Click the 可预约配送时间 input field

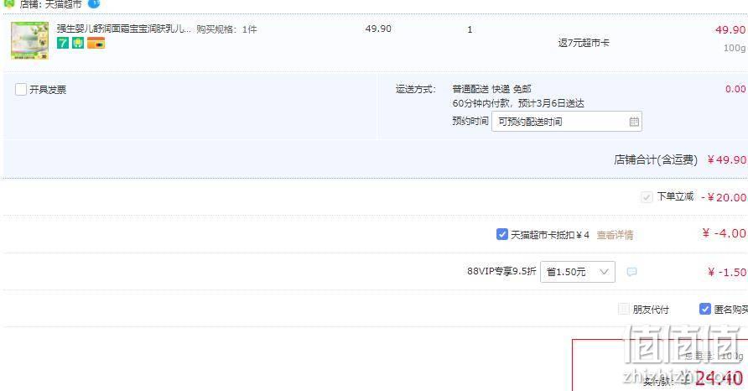click(566, 122)
